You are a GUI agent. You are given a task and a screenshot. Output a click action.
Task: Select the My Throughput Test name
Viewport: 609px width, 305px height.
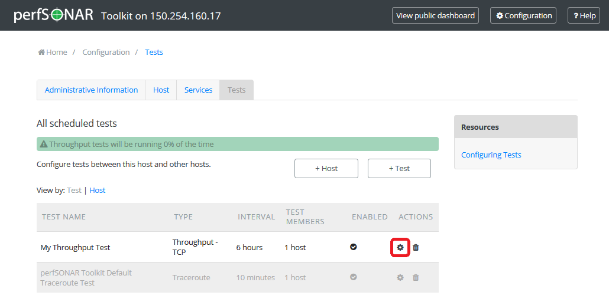click(75, 247)
